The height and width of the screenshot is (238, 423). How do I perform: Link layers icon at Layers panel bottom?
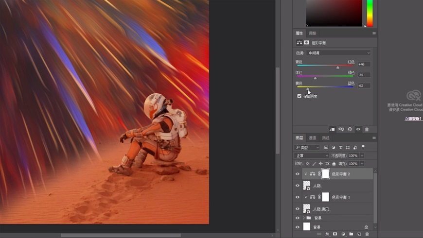[319, 234]
